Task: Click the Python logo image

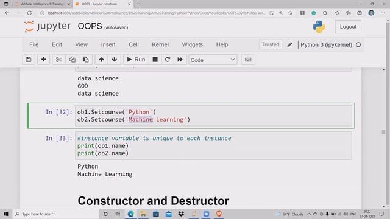Action: [x=319, y=27]
